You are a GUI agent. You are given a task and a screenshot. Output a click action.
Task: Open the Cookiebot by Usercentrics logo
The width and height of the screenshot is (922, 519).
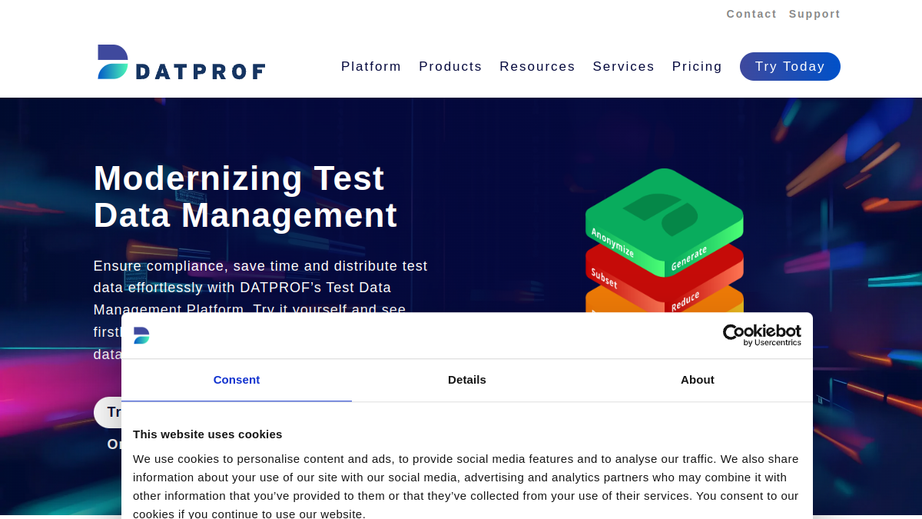[761, 335]
